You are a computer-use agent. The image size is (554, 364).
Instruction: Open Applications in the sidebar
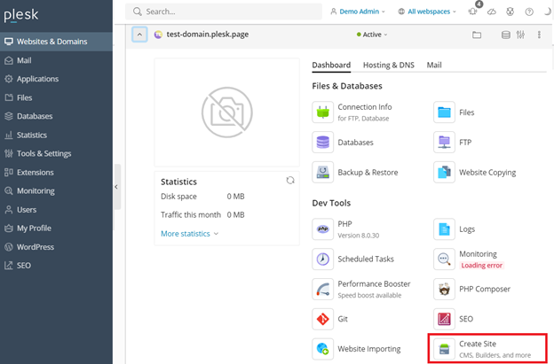(56, 79)
